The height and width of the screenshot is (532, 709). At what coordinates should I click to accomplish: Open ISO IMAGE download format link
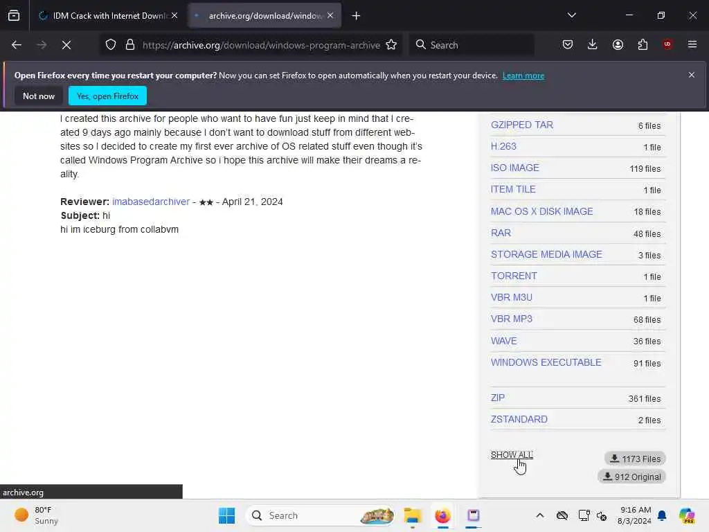(514, 168)
